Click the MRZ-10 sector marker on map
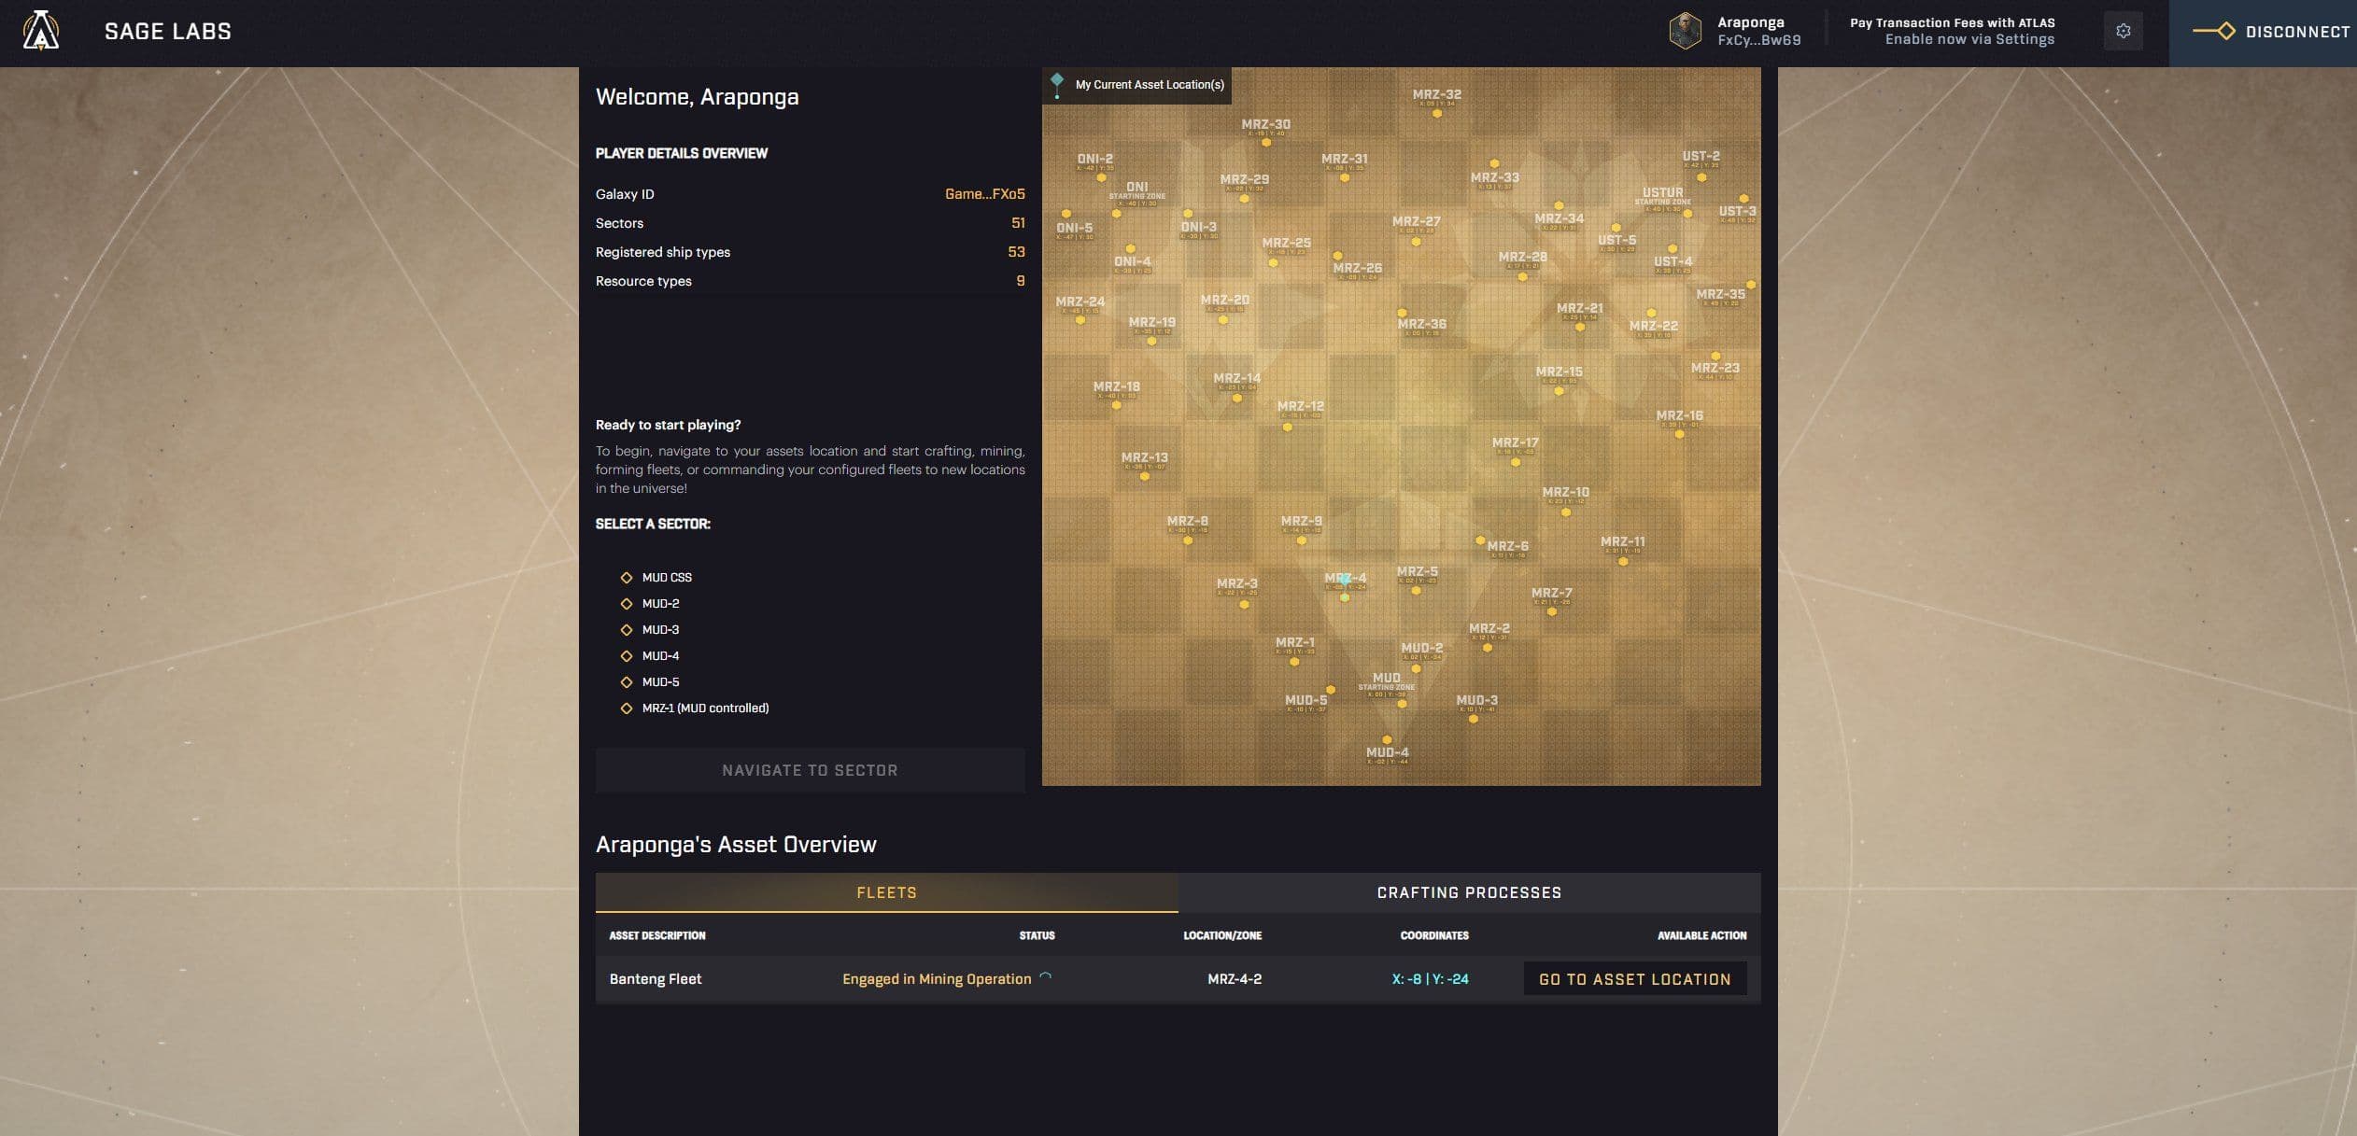 pyautogui.click(x=1566, y=512)
